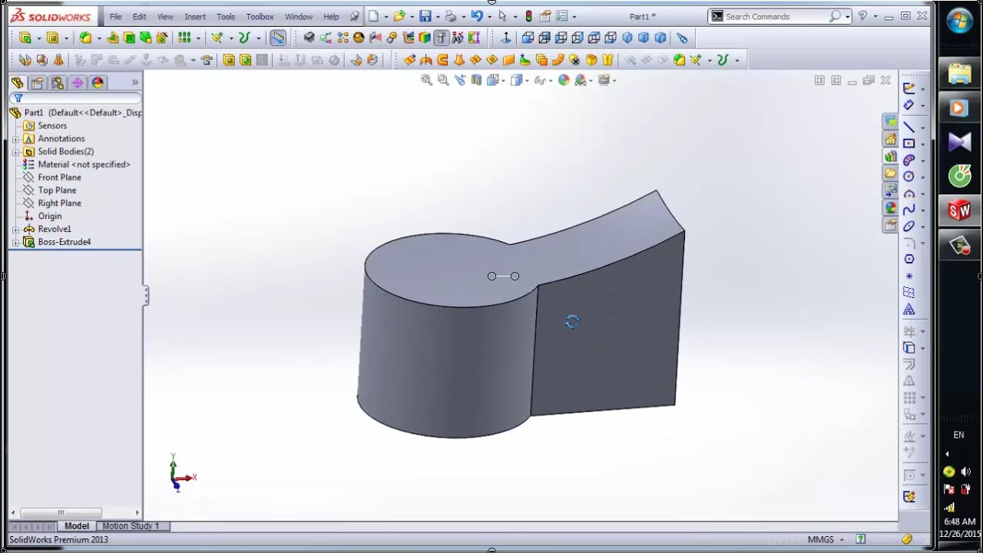Select the Line sketch tool
This screenshot has width=983, height=553.
[x=909, y=127]
